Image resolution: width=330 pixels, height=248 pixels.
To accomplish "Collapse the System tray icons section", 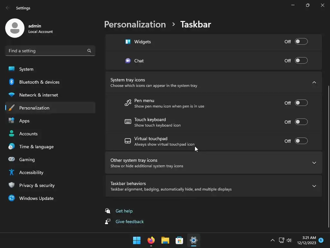I will 314,82.
